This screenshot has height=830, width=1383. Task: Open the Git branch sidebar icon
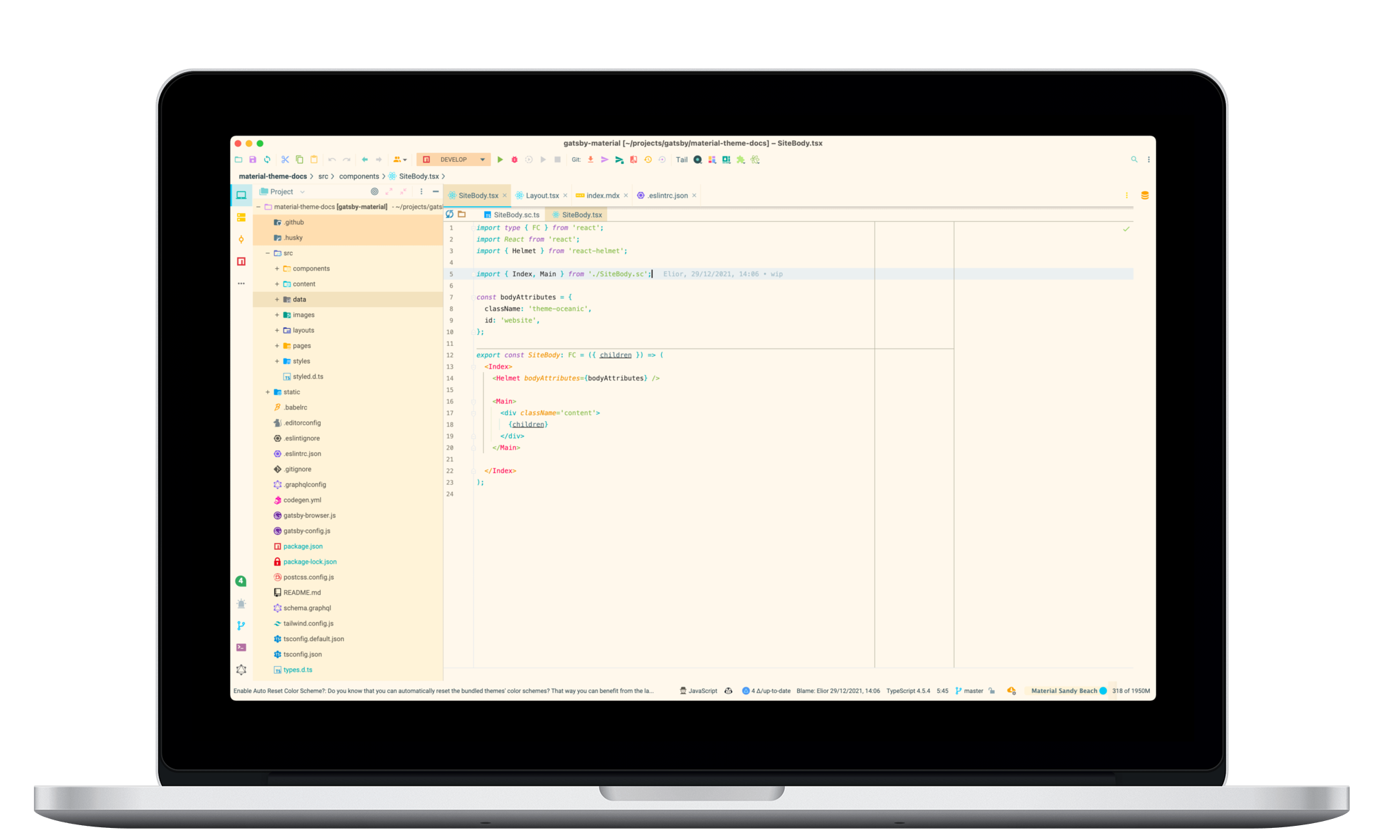pyautogui.click(x=241, y=625)
